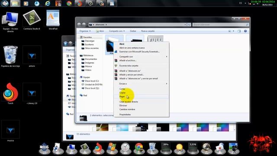The width and height of the screenshot is (277, 156).
Task: Click the Abrir toolbar button
Action: point(100,31)
